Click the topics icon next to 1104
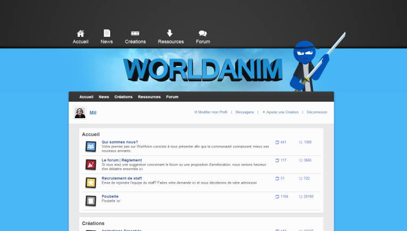 tap(277, 197)
